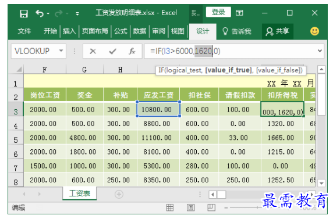Open the 审阅 tab
The width and height of the screenshot is (333, 219).
click(x=158, y=31)
